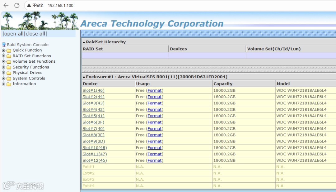Click Format for Slot#9(3D)
The image size is (336, 192).
[155, 141]
